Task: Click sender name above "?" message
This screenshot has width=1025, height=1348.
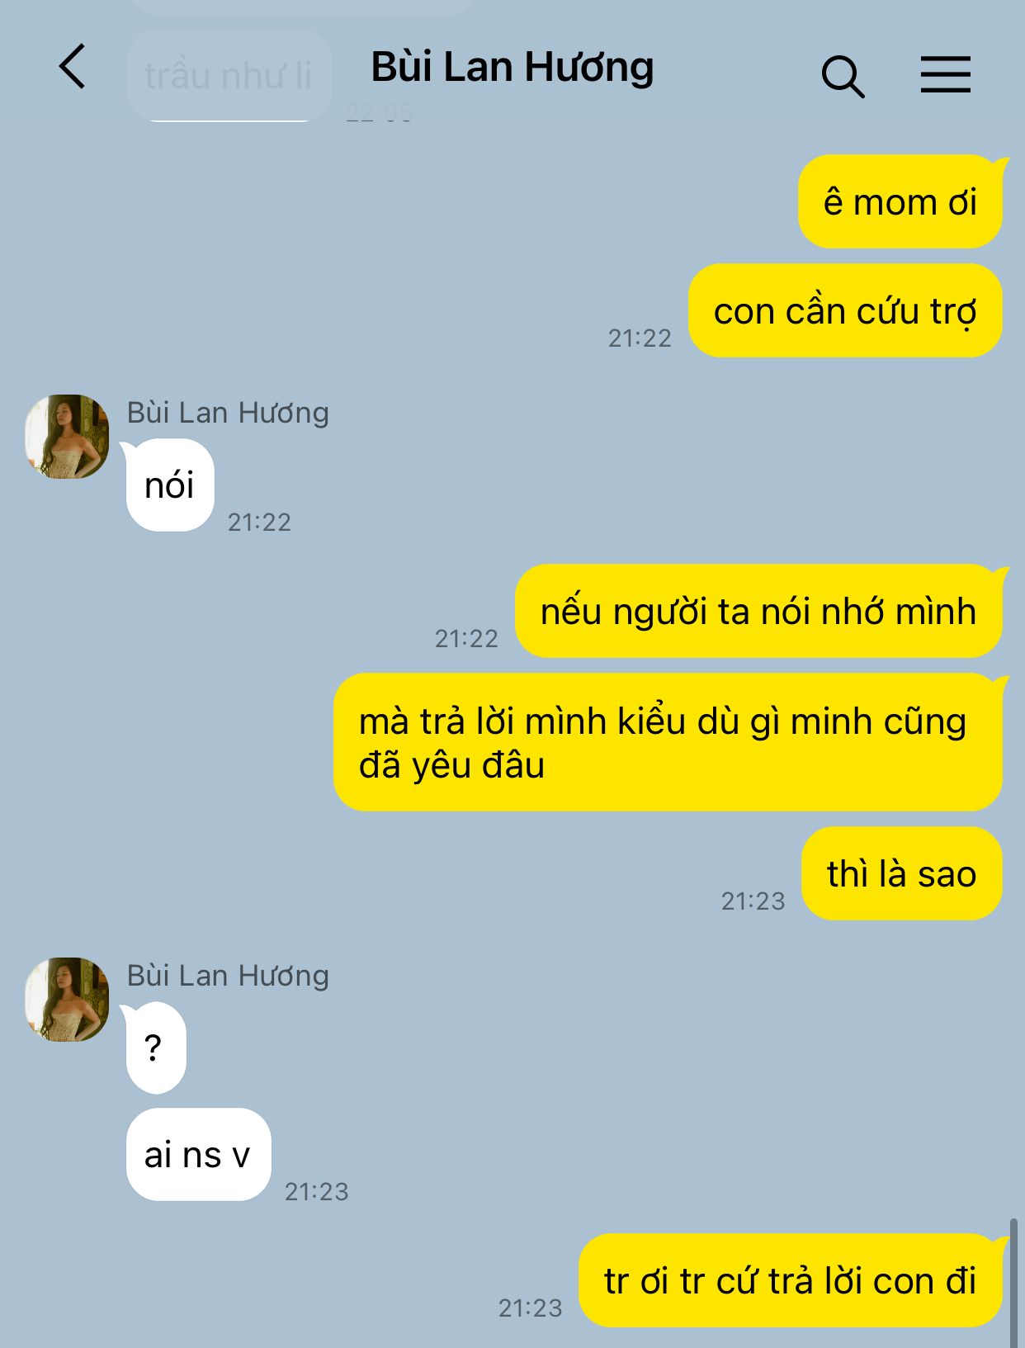Action: click(x=228, y=976)
